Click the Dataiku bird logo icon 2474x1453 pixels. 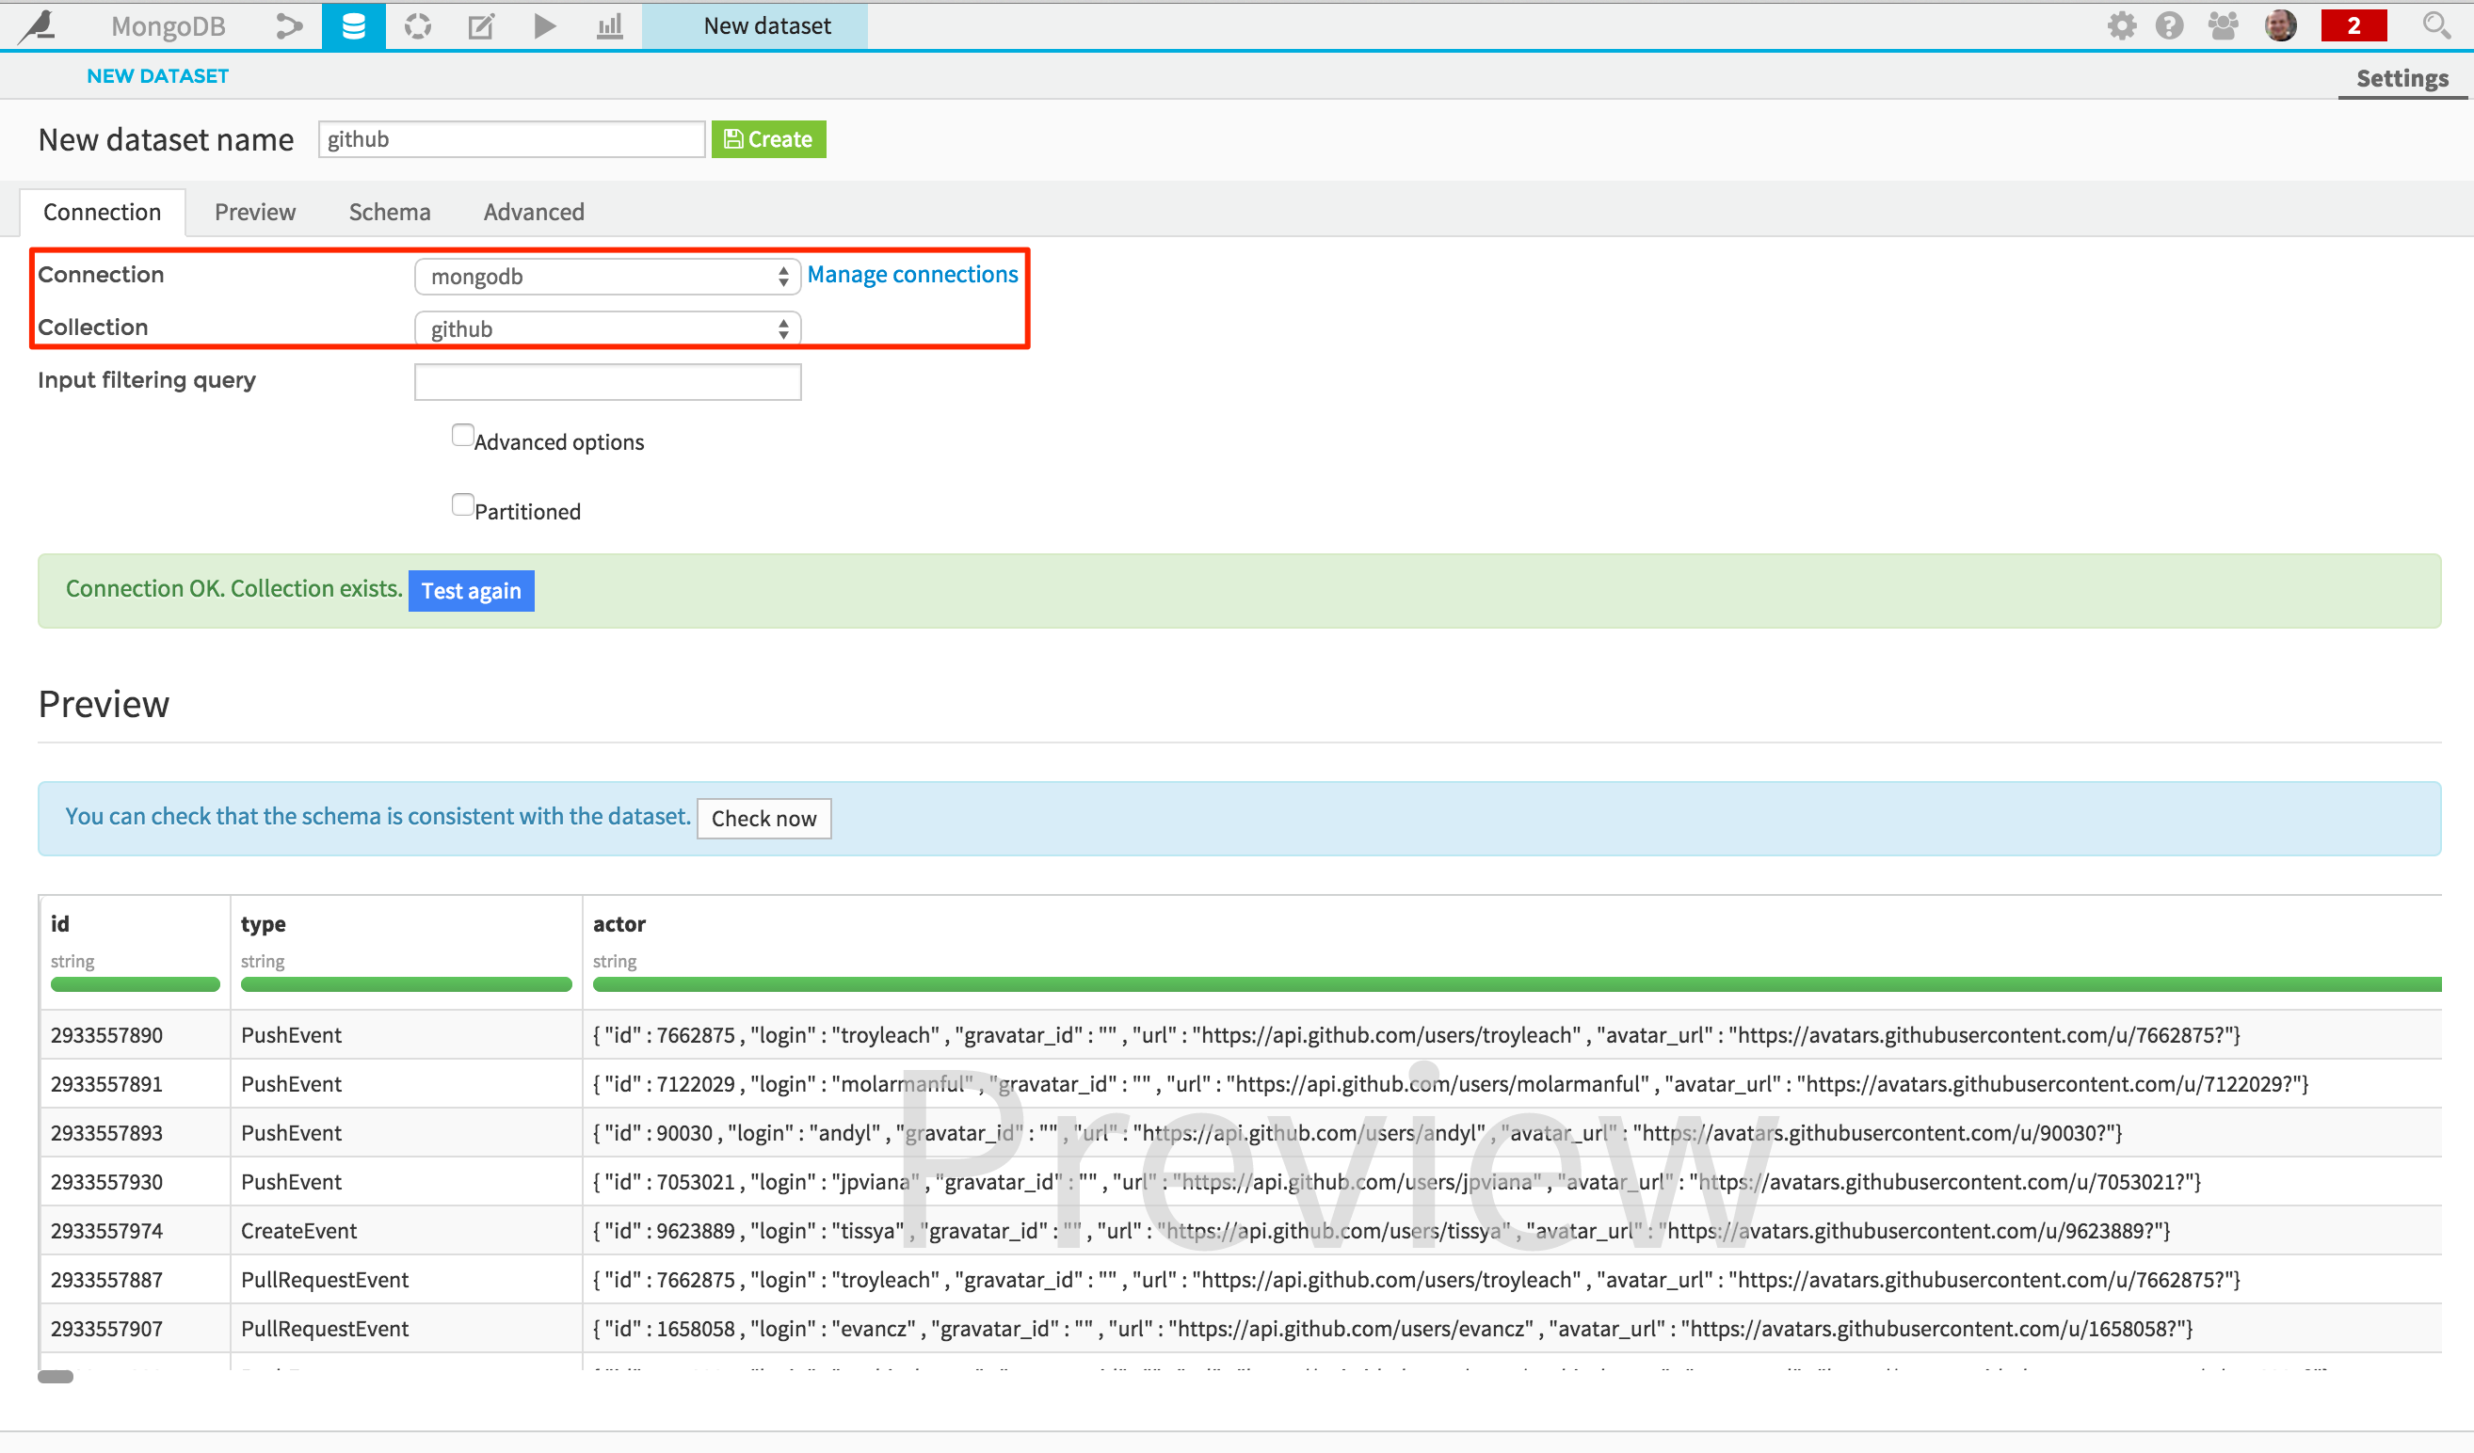(x=40, y=25)
